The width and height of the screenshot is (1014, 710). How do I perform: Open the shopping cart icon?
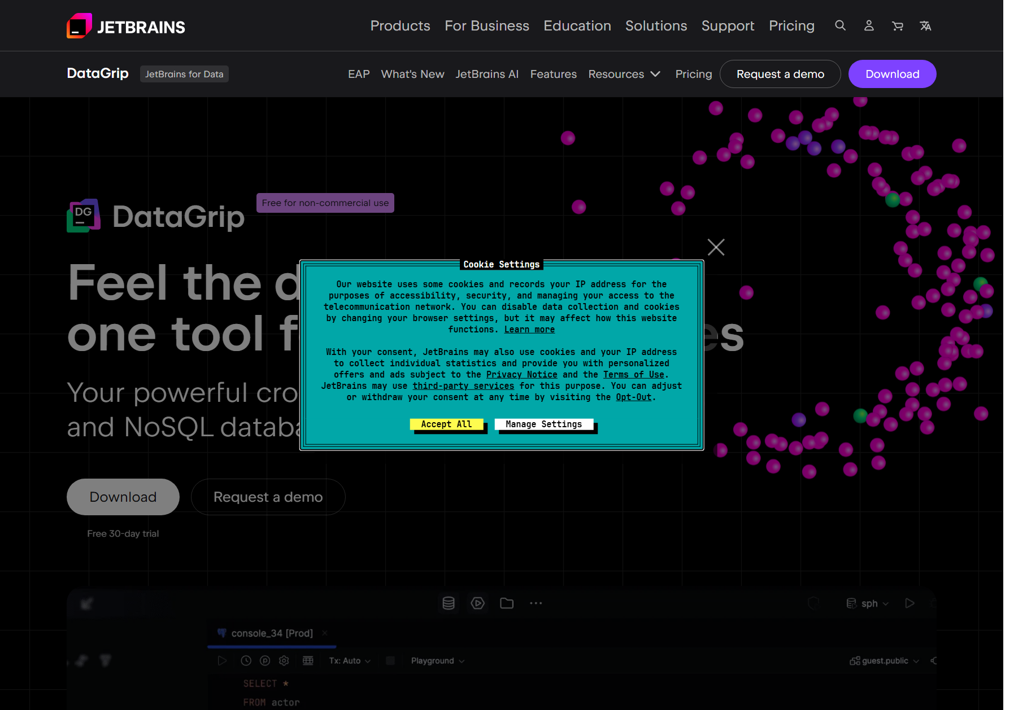[x=897, y=26]
